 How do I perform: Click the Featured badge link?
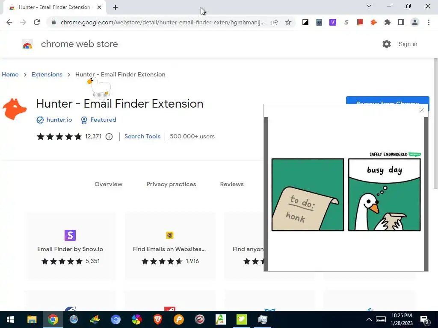pyautogui.click(x=103, y=120)
